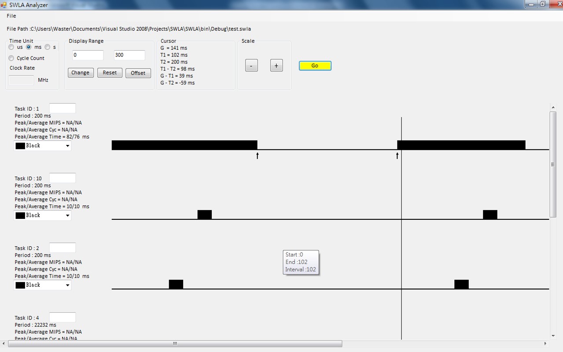Click the display range end field showing 300
This screenshot has height=352, width=563.
129,55
